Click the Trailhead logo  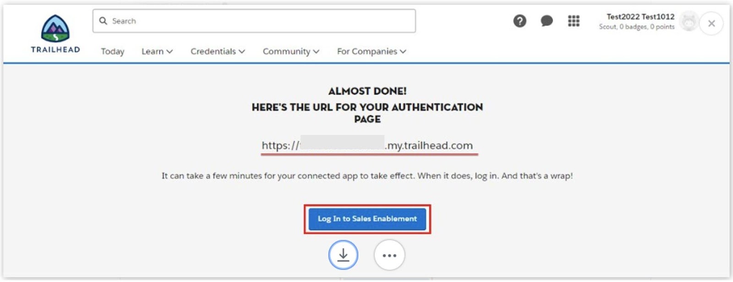coord(55,34)
